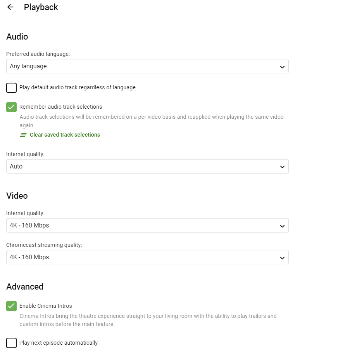Click the Remember audio track selections label

pyautogui.click(x=61, y=107)
